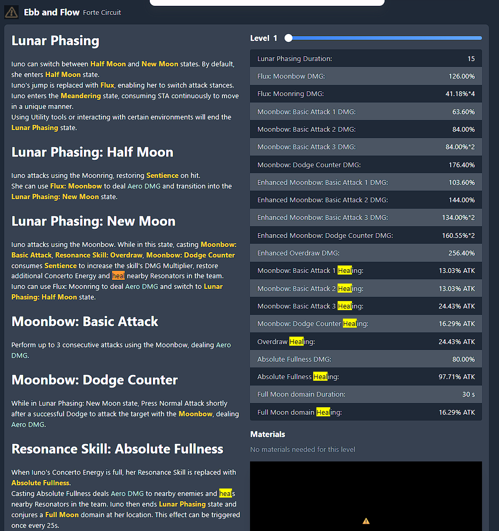This screenshot has width=499, height=531.
Task: Click the Enhanced Overdraw DMG row
Action: 366,253
